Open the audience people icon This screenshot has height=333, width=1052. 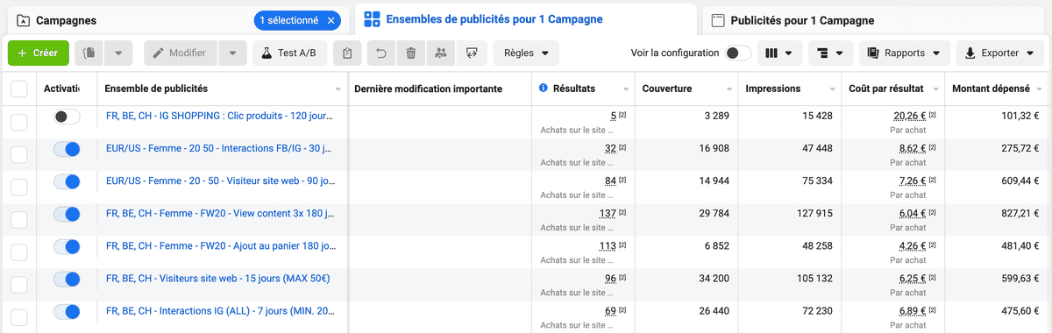click(x=440, y=53)
